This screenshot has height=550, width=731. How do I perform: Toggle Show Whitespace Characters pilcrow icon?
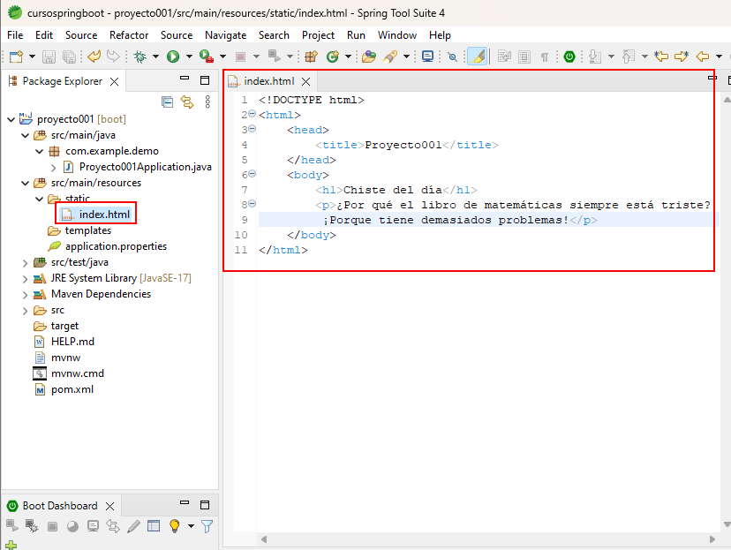(x=544, y=57)
